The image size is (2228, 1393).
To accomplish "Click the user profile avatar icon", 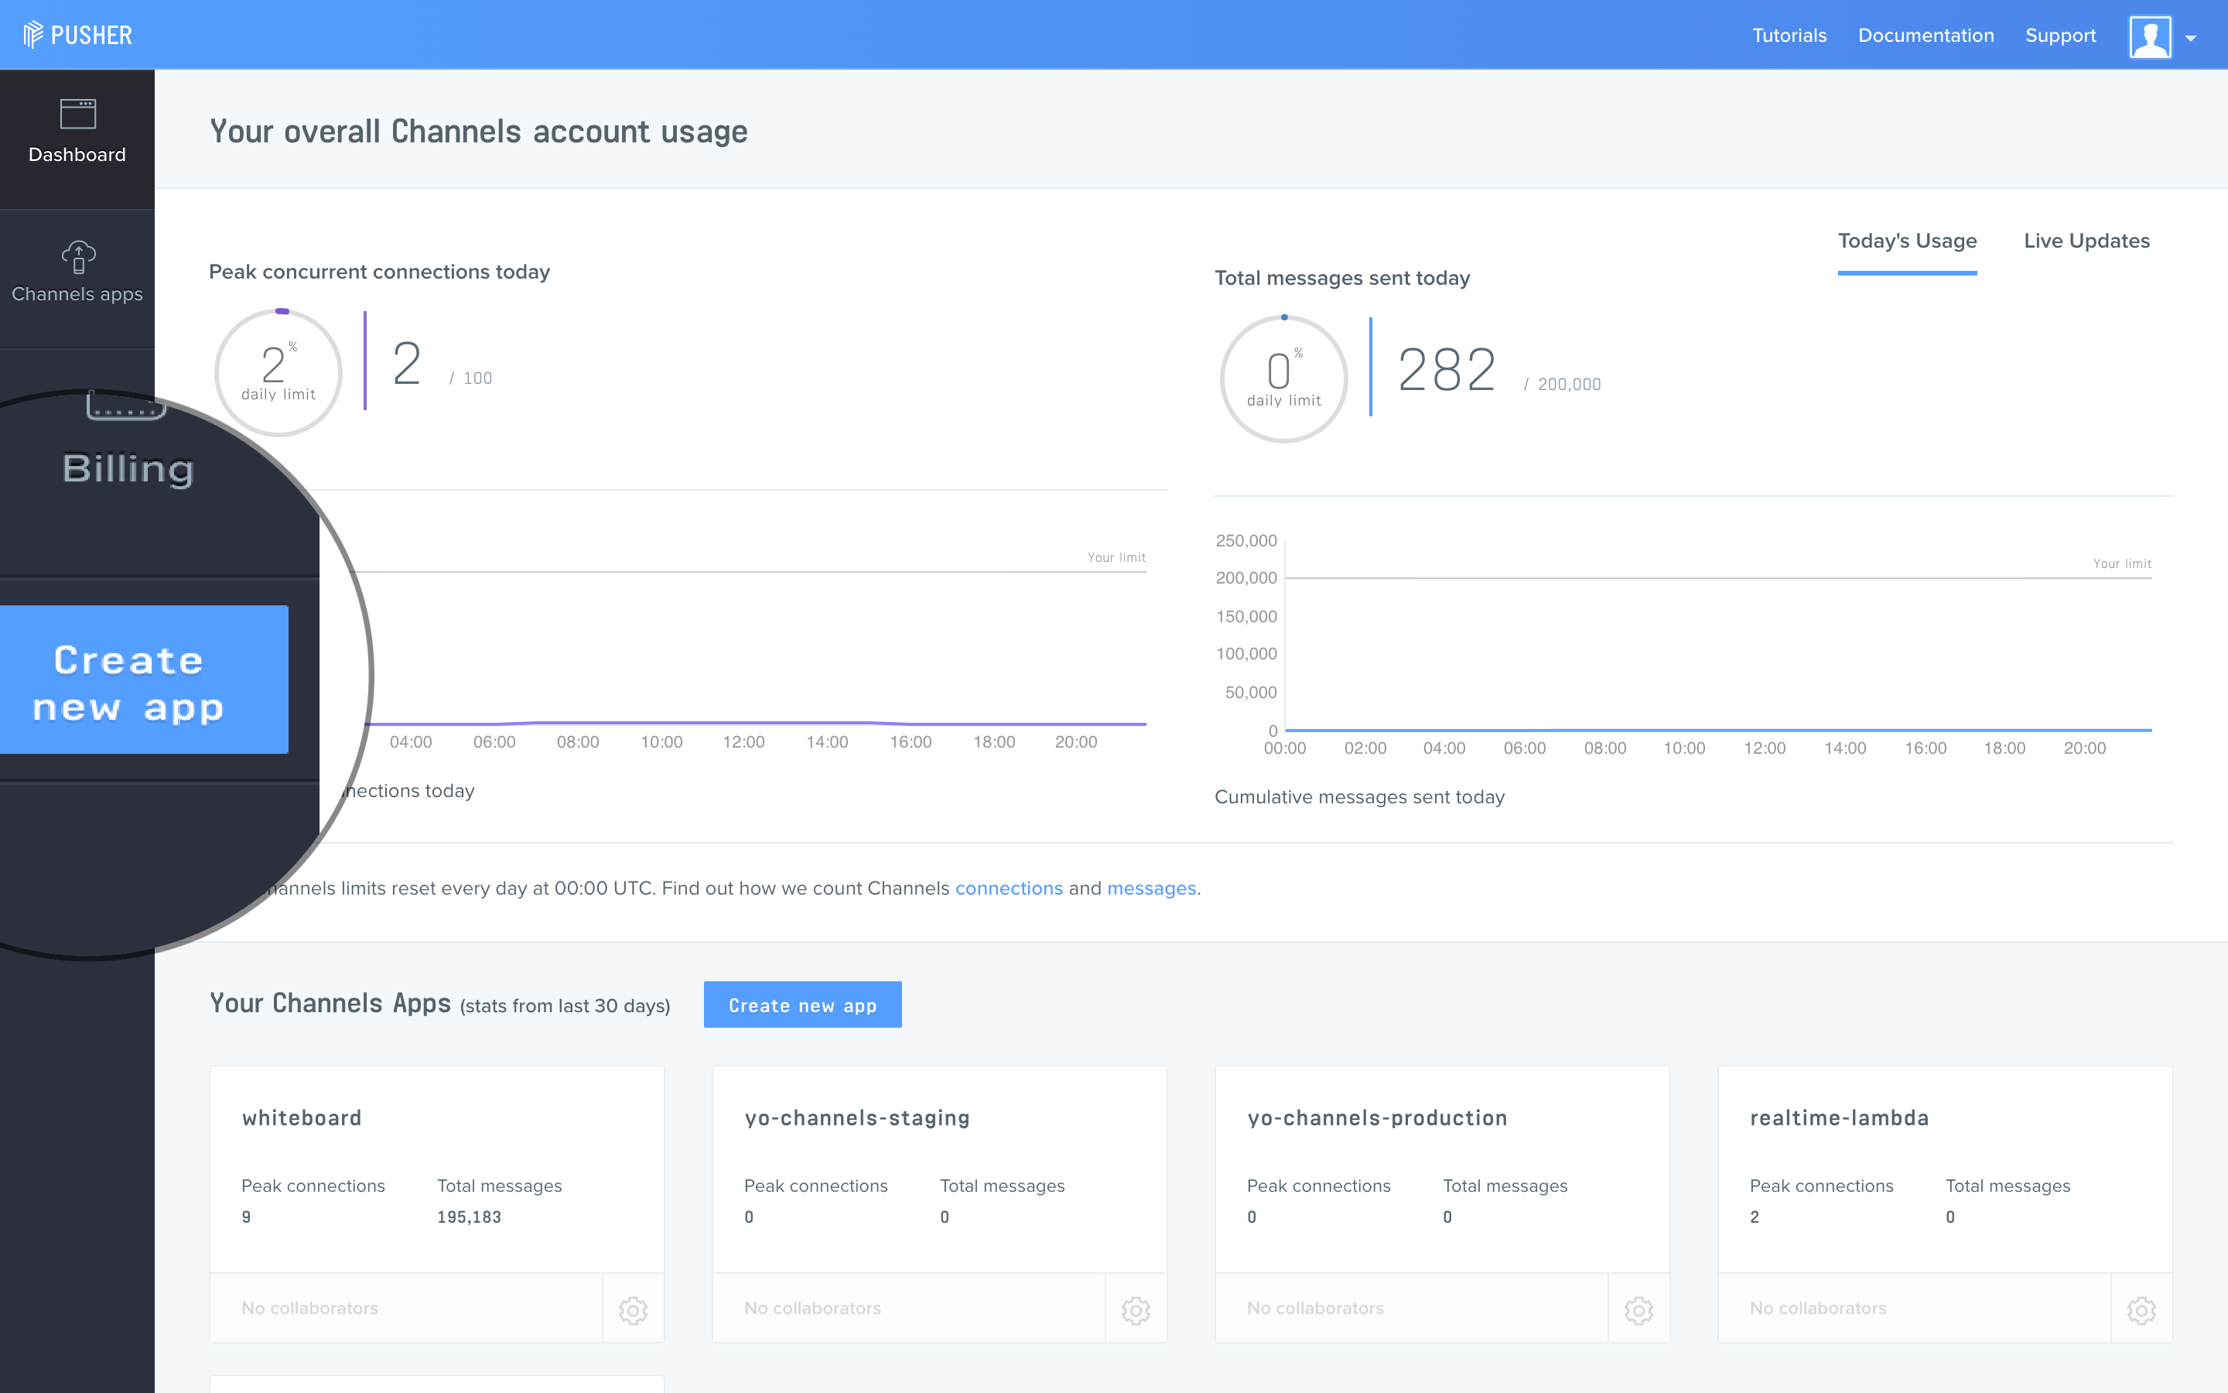I will [2151, 35].
